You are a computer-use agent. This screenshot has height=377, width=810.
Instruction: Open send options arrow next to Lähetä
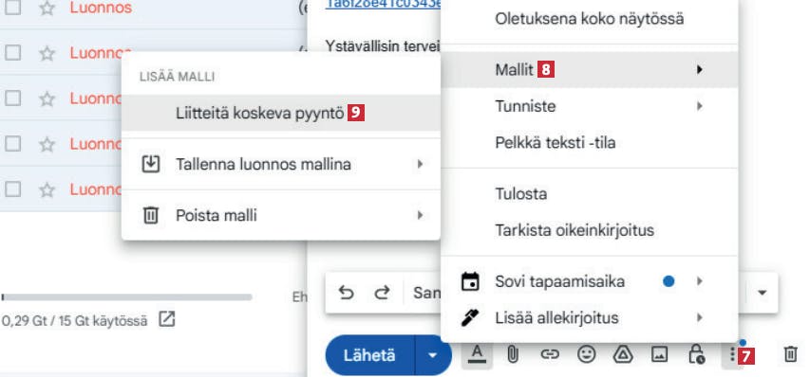[x=433, y=355]
